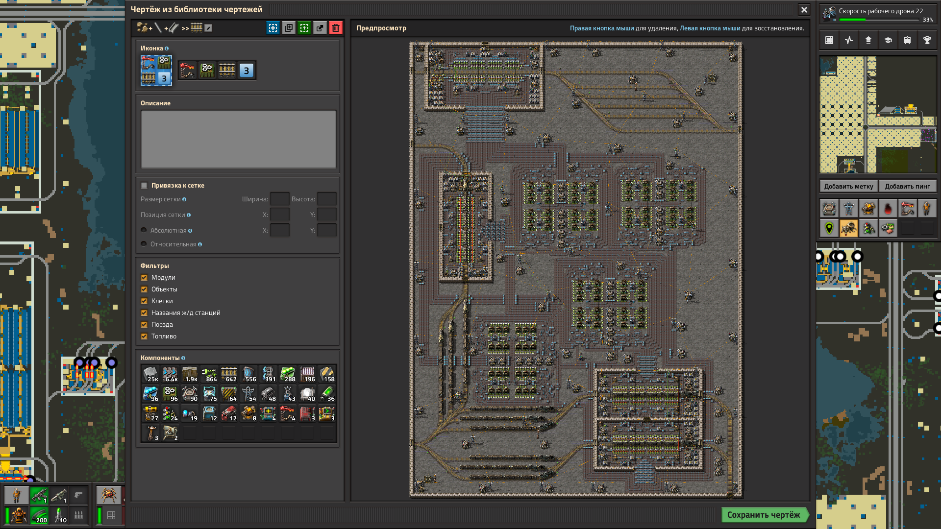Uncheck the Клетки filter checkbox

tap(144, 301)
